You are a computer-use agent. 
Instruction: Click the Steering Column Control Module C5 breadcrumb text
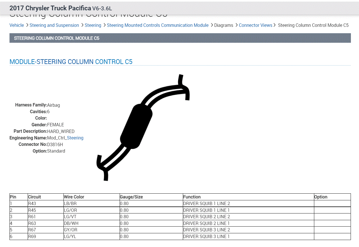(x=313, y=25)
